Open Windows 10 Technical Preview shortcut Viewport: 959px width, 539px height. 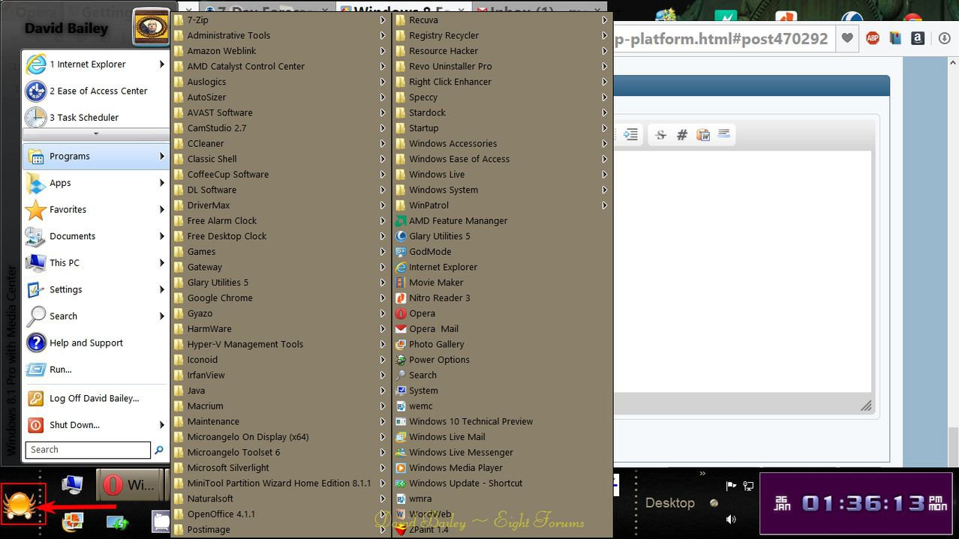(501, 421)
